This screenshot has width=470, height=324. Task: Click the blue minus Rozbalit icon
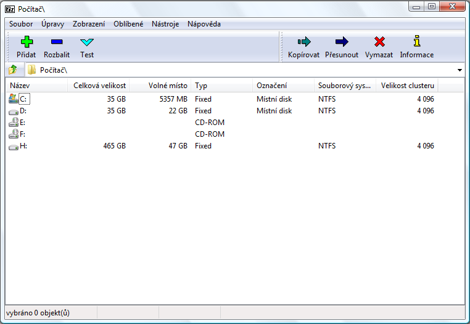pos(57,42)
